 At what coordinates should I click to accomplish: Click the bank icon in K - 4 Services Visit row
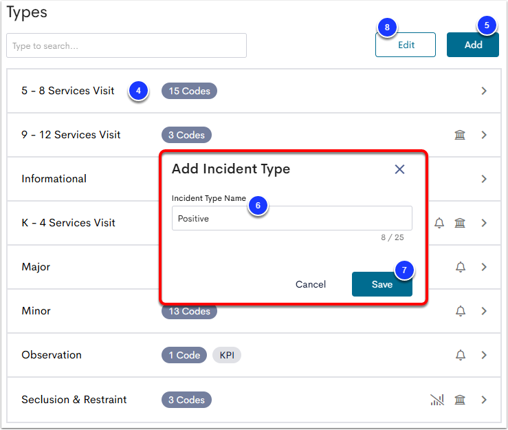460,223
